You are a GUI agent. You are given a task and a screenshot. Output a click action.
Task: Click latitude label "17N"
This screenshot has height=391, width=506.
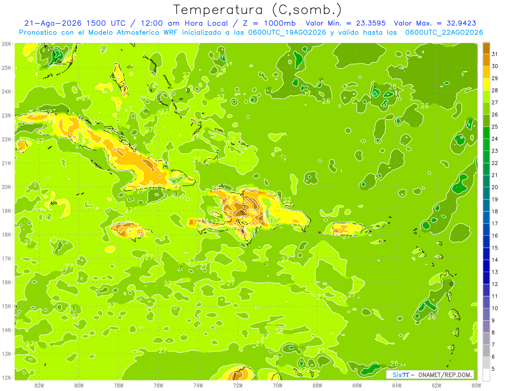click(6, 258)
